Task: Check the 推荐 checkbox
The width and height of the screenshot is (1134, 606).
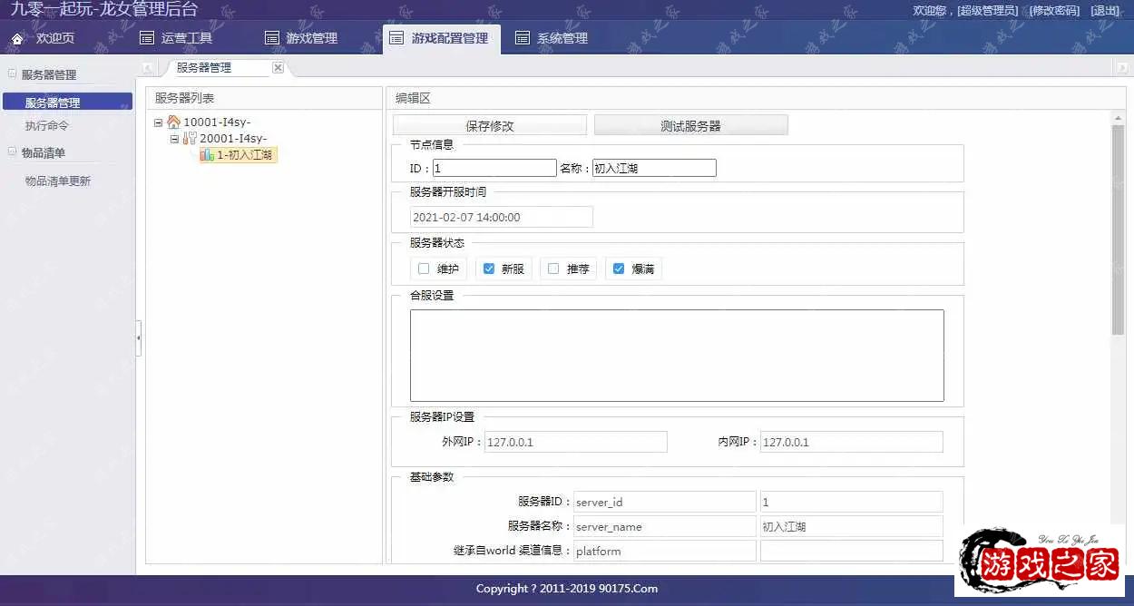Action: pyautogui.click(x=553, y=269)
